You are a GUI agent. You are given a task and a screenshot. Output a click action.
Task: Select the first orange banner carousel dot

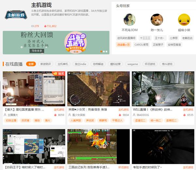point(101,51)
